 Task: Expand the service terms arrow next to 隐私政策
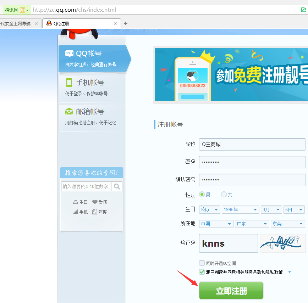290,272
